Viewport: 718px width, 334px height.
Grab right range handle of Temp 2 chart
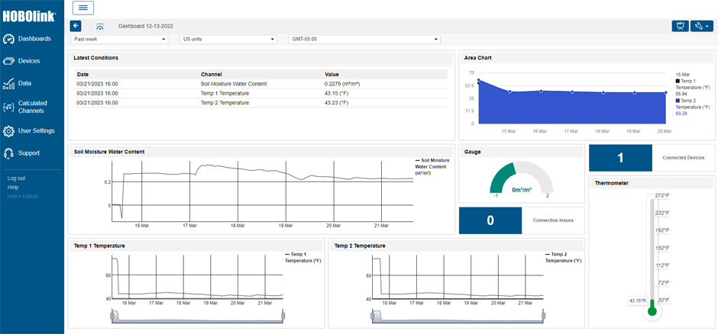[543, 315]
